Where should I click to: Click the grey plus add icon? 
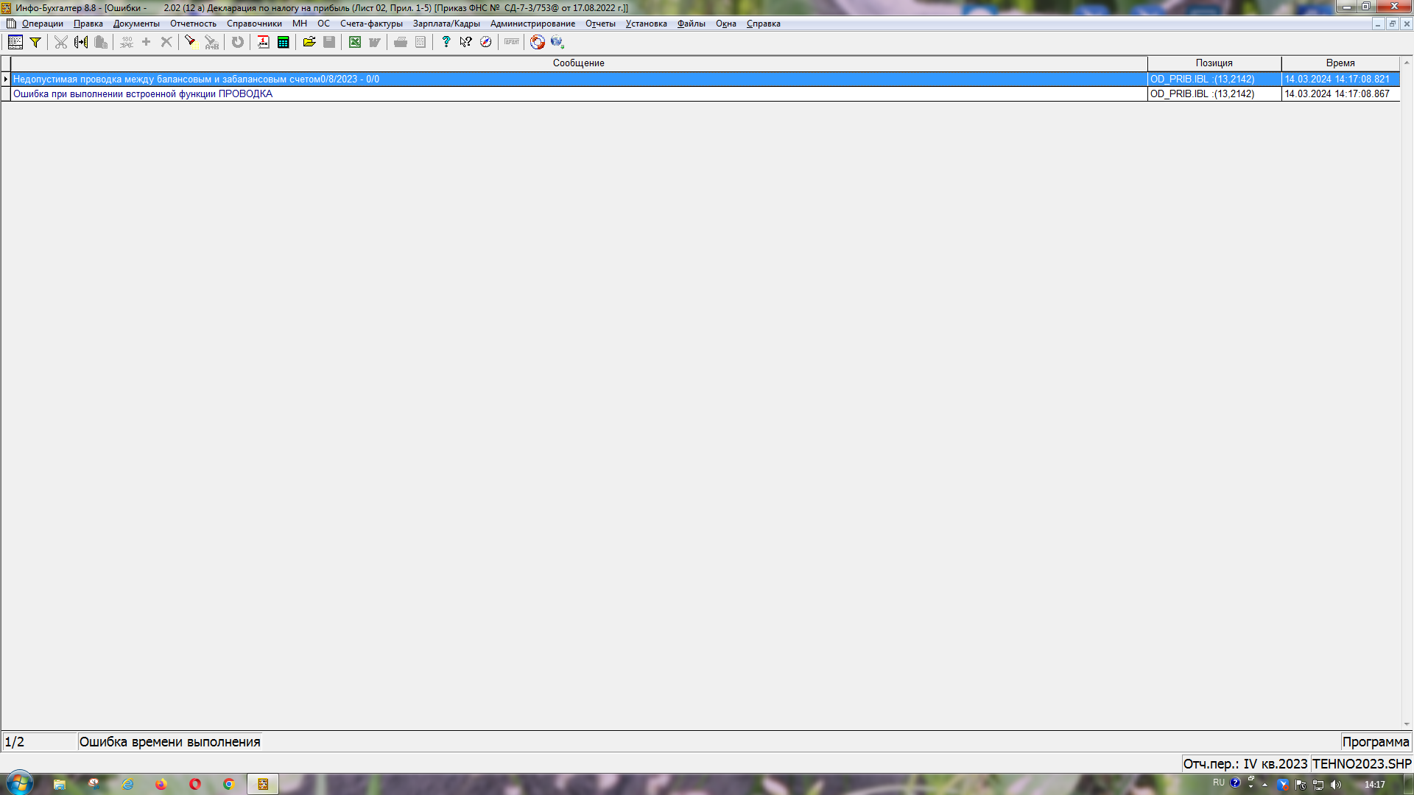click(146, 42)
